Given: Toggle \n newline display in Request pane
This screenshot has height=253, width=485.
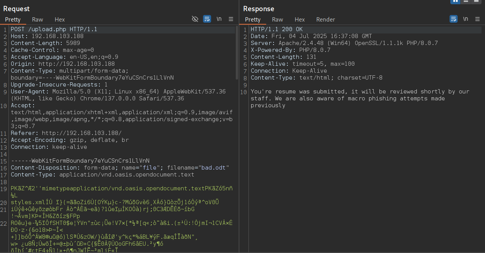Looking at the screenshot, I should tap(219, 19).
